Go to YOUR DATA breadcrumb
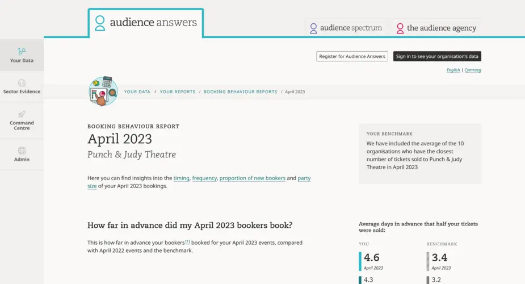The image size is (525, 284). tap(137, 92)
